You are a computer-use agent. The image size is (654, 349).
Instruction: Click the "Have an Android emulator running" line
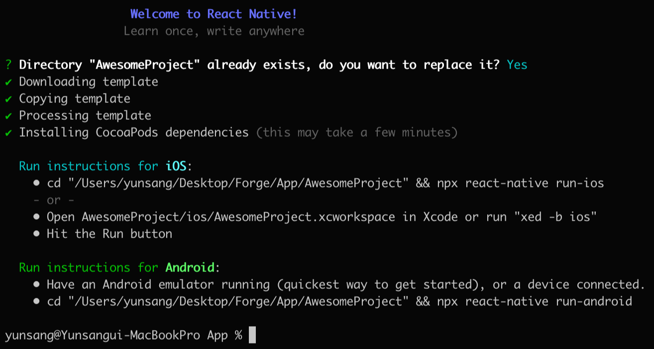click(x=339, y=285)
